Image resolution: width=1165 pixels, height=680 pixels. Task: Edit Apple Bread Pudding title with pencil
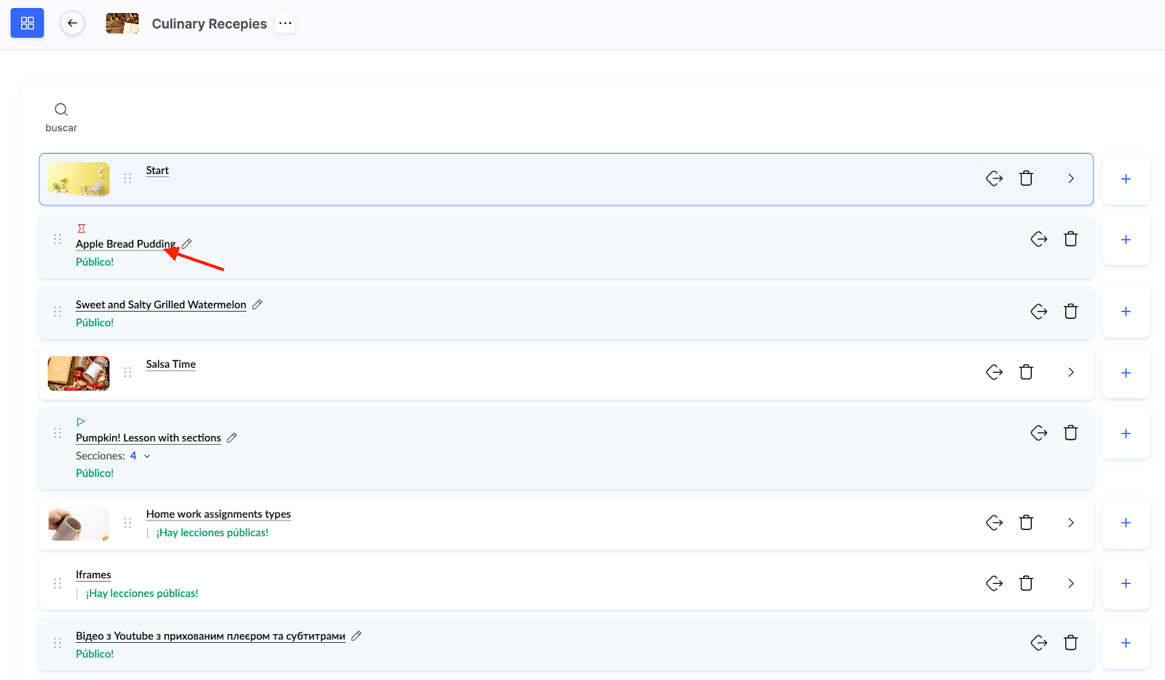point(186,244)
